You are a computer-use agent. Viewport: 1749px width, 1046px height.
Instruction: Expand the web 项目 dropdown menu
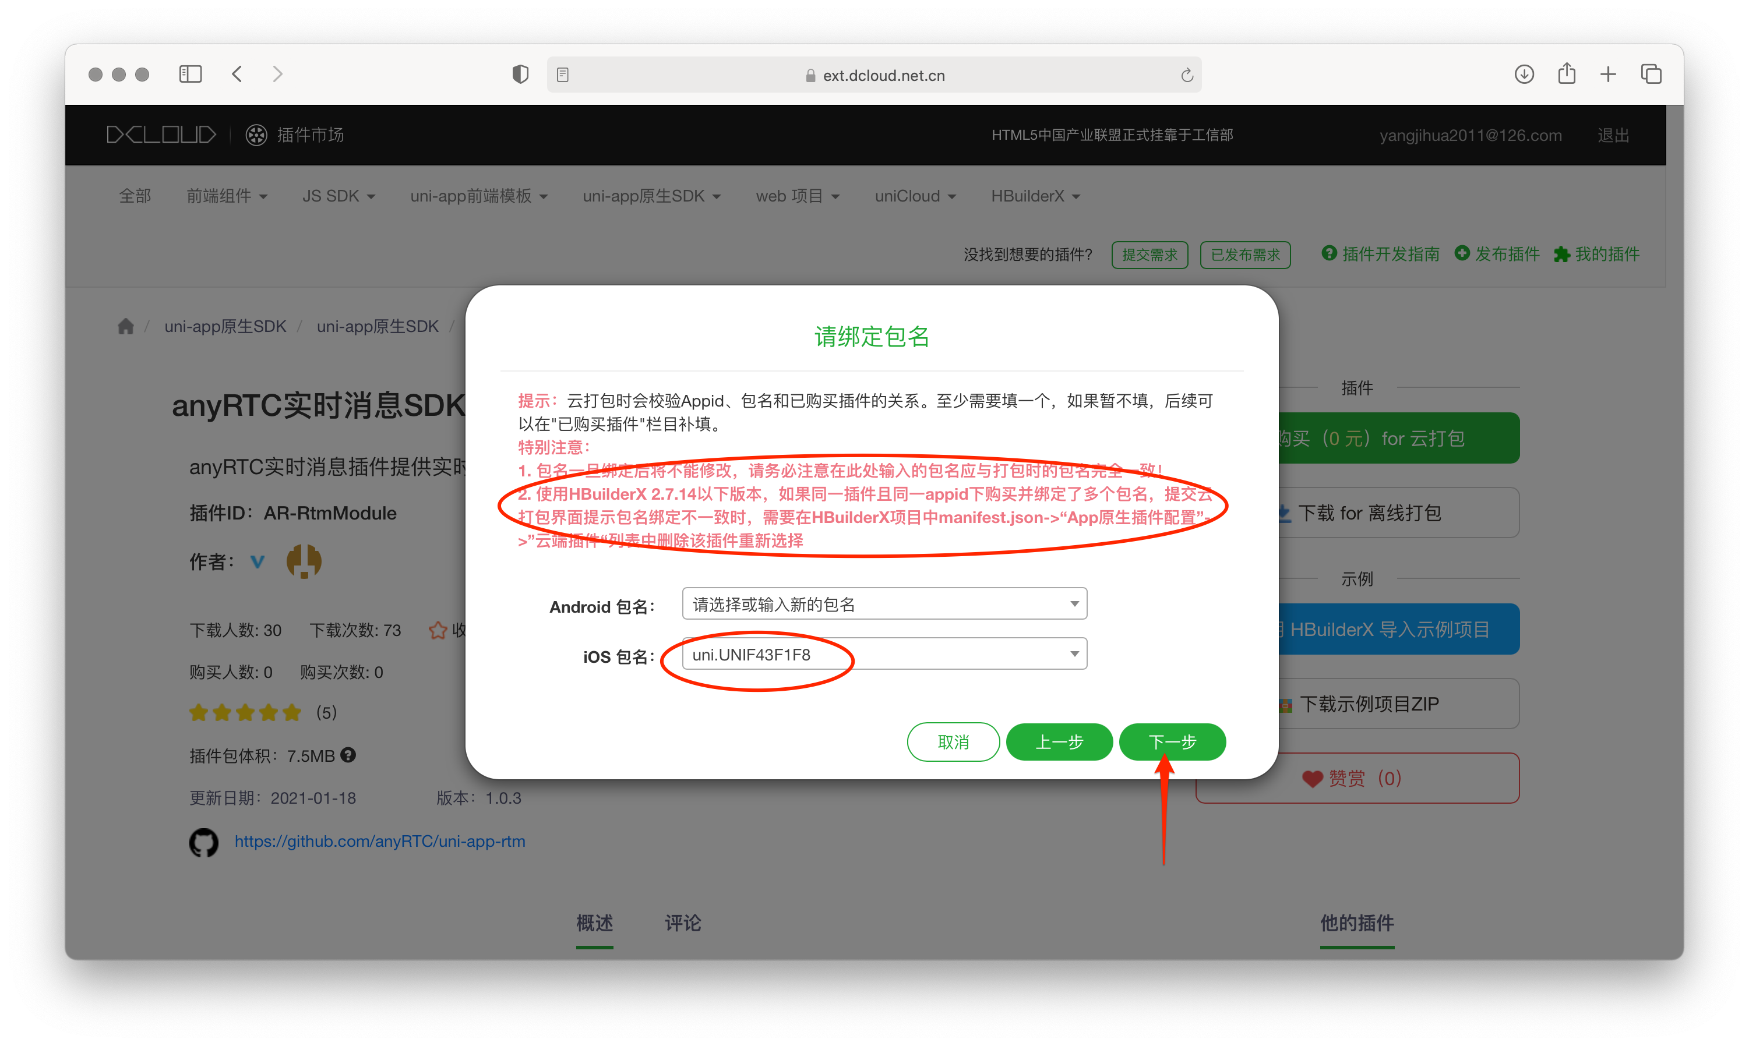click(798, 196)
